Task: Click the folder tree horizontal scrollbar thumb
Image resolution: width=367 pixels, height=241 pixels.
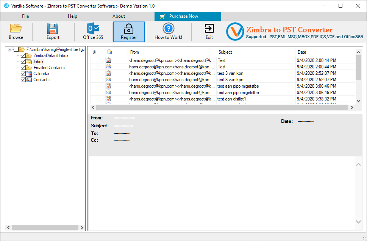Action: pos(45,227)
